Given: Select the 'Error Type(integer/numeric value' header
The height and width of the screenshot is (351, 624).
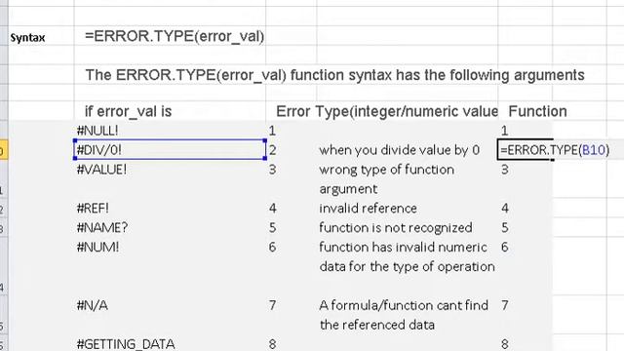Looking at the screenshot, I should point(387,111).
